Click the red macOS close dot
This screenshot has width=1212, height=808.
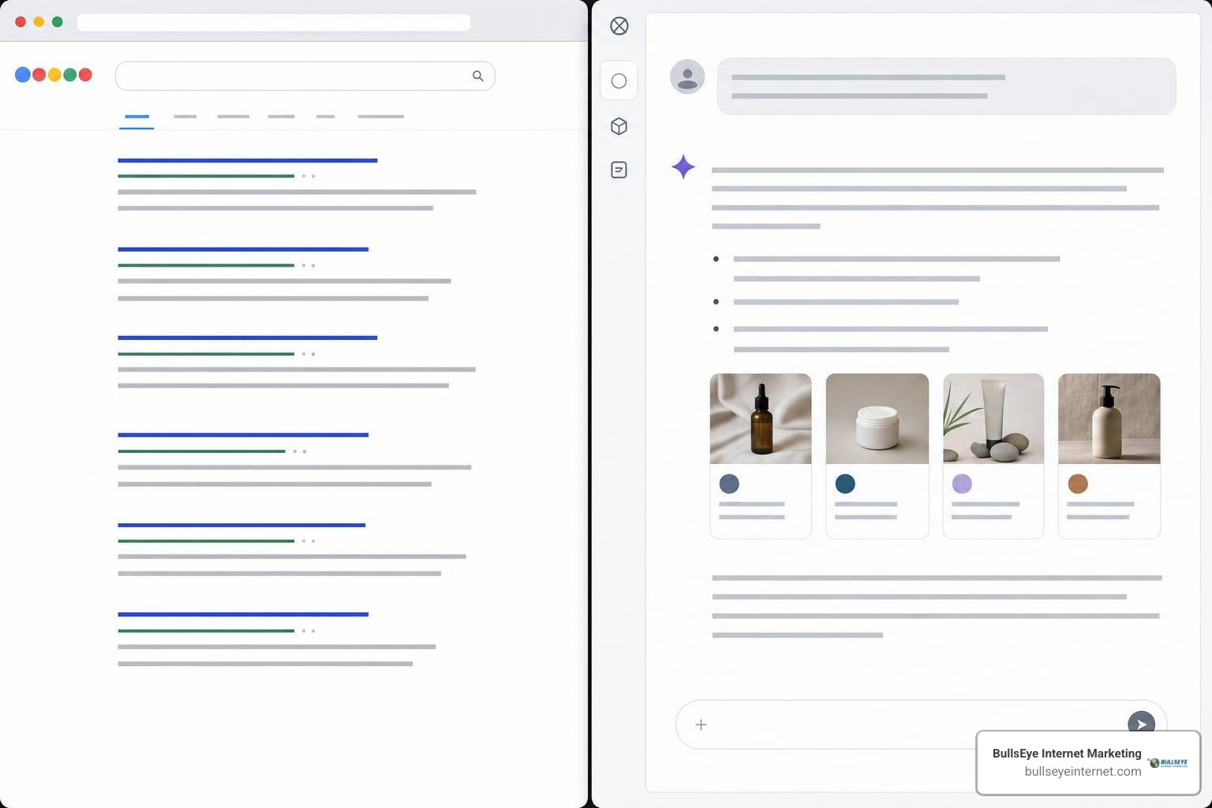tap(21, 22)
